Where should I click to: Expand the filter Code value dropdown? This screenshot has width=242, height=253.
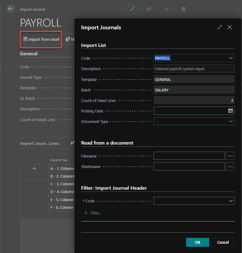click(x=231, y=201)
